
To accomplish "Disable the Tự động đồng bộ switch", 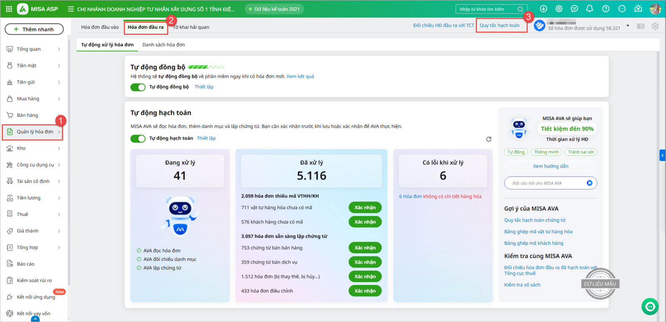I will [x=138, y=87].
